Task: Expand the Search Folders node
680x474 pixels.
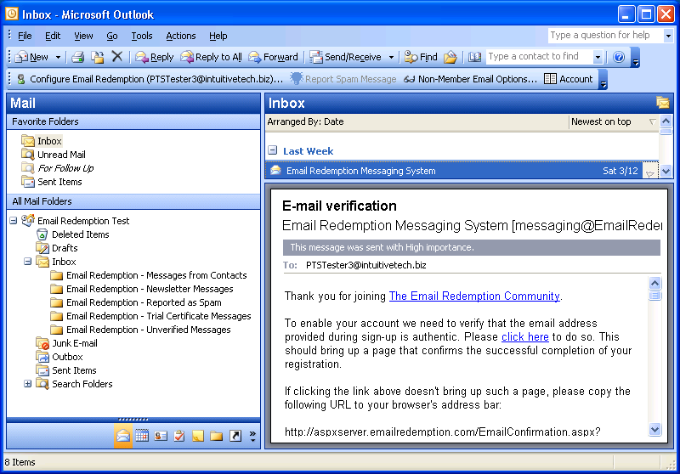Action: click(x=28, y=384)
